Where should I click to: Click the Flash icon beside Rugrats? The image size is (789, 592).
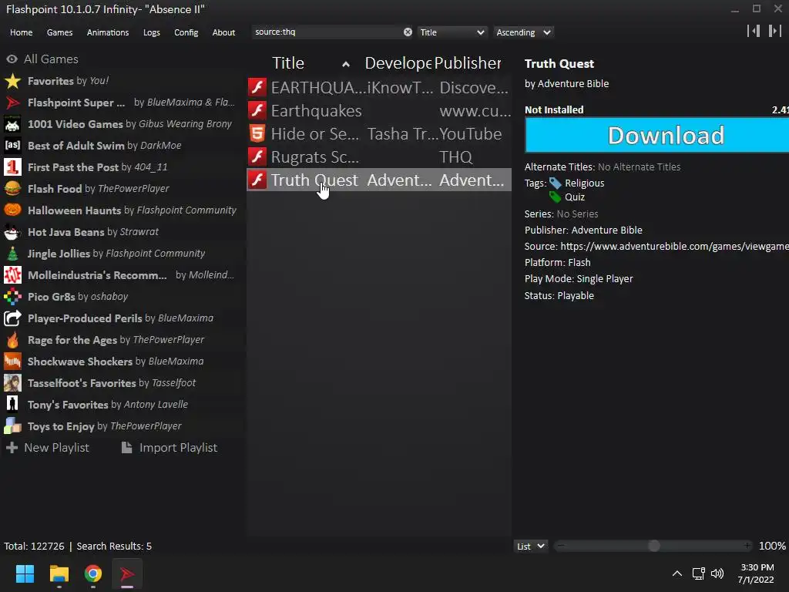click(257, 156)
